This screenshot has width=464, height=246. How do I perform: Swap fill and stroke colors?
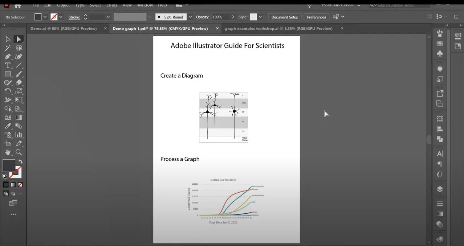pyautogui.click(x=20, y=162)
